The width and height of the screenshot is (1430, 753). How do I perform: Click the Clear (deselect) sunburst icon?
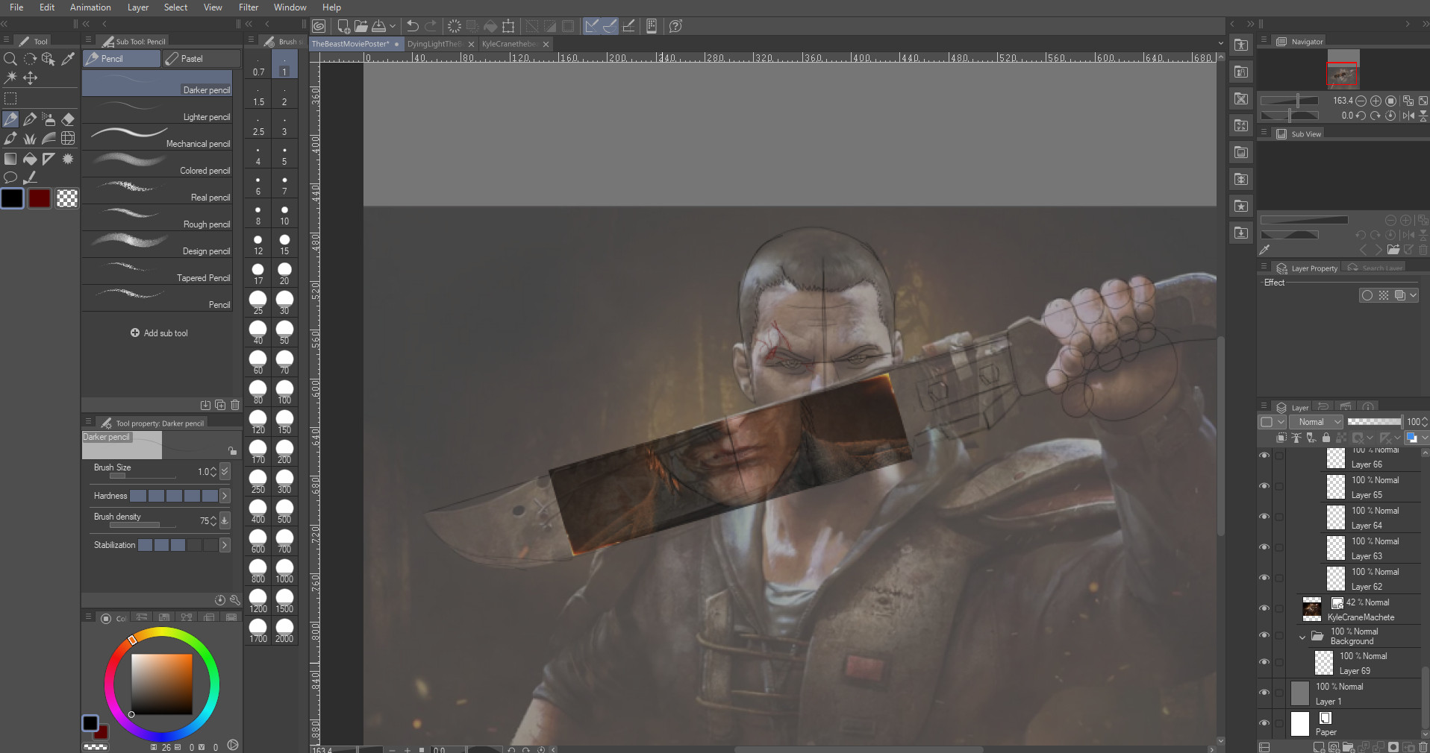(x=454, y=26)
